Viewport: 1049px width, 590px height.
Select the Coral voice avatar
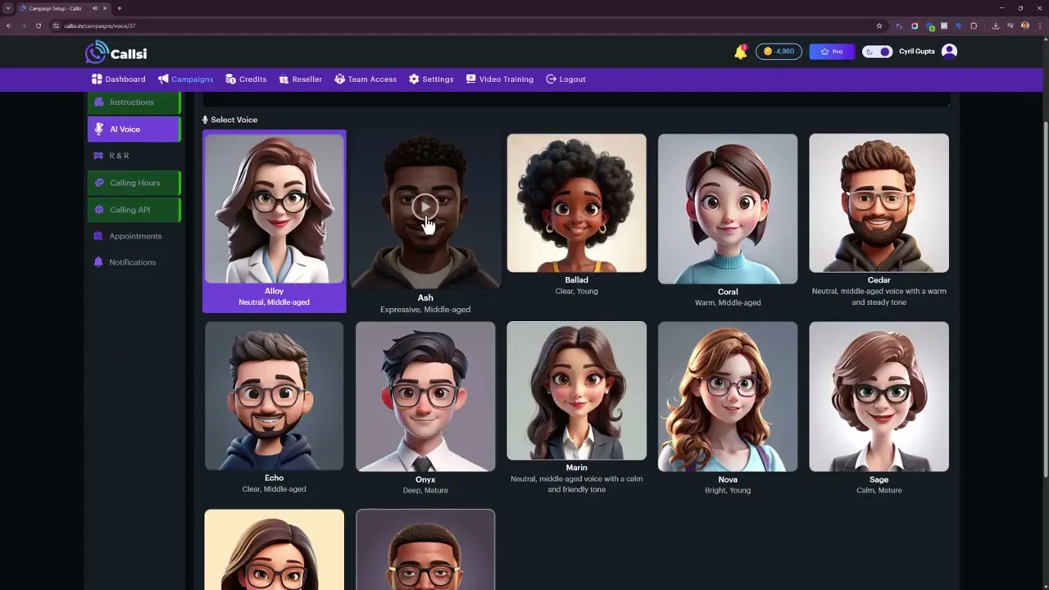click(x=728, y=209)
